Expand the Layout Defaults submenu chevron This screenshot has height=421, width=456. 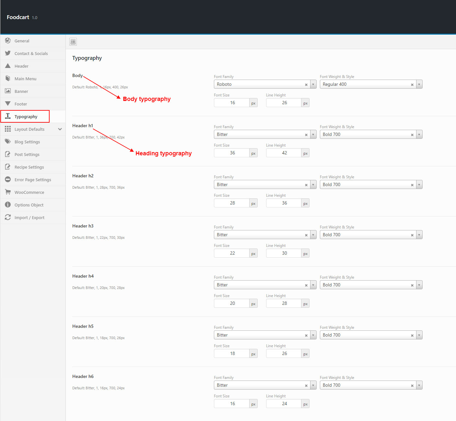point(60,129)
